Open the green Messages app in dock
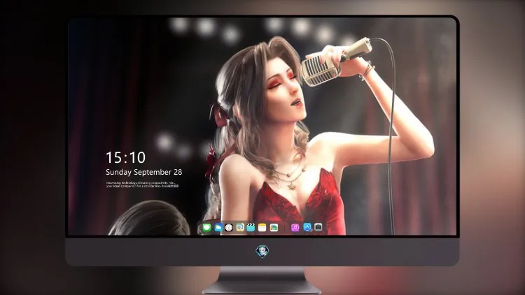The image size is (525, 295). pos(207,228)
